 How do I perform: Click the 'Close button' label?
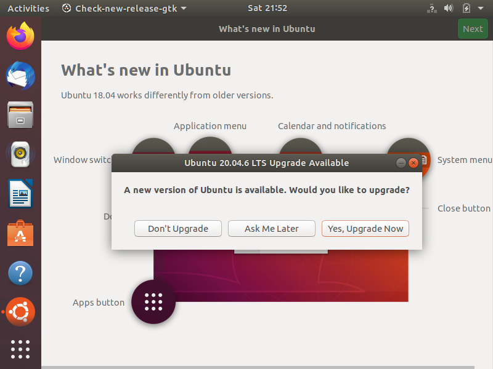coord(464,208)
